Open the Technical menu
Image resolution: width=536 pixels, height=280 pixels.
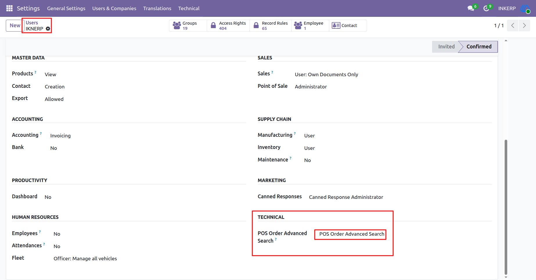[x=189, y=8]
